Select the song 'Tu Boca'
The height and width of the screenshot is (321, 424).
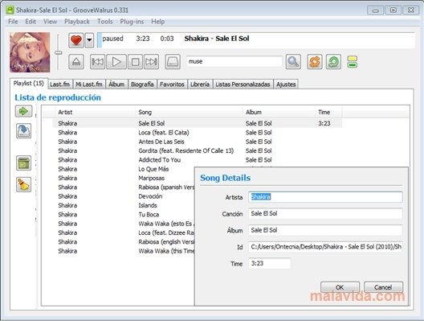149,215
